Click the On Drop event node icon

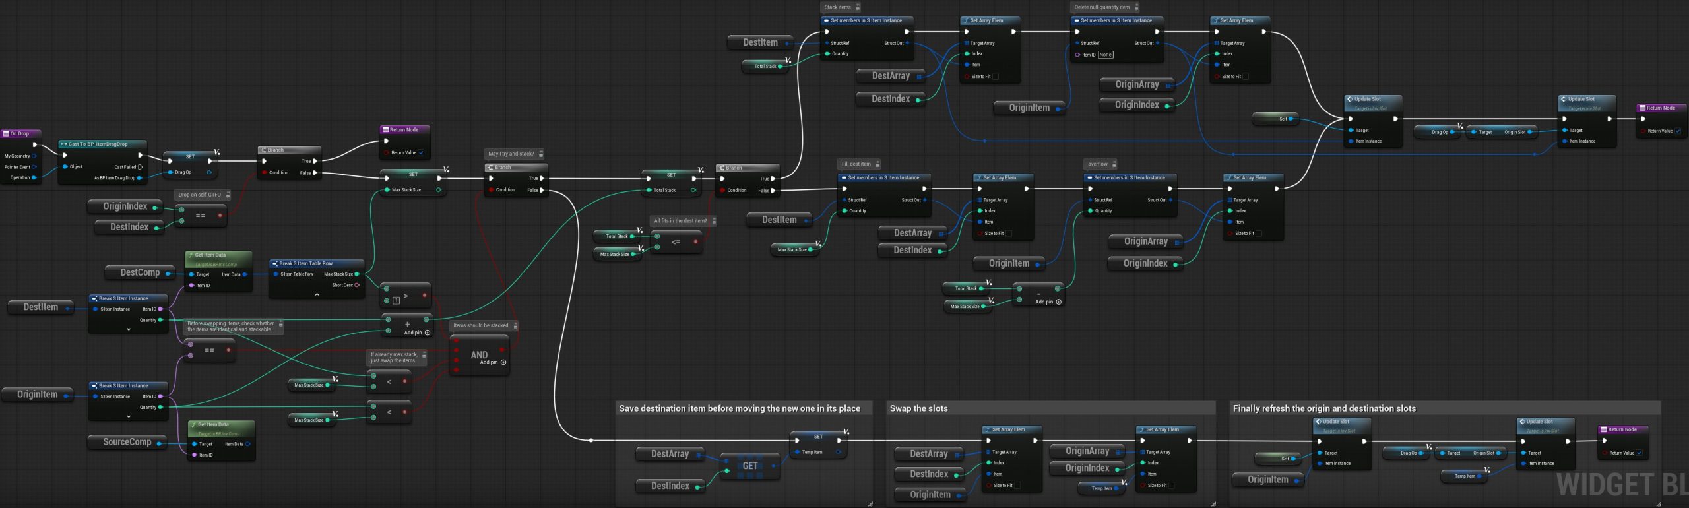[6, 134]
